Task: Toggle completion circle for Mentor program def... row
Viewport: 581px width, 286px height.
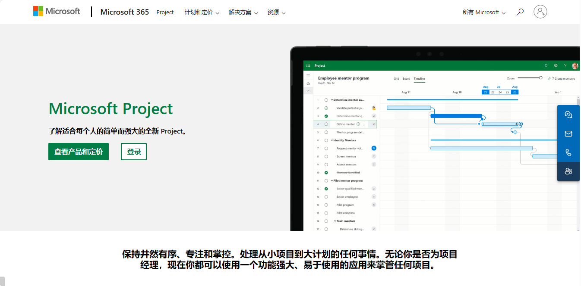Action: [x=326, y=132]
